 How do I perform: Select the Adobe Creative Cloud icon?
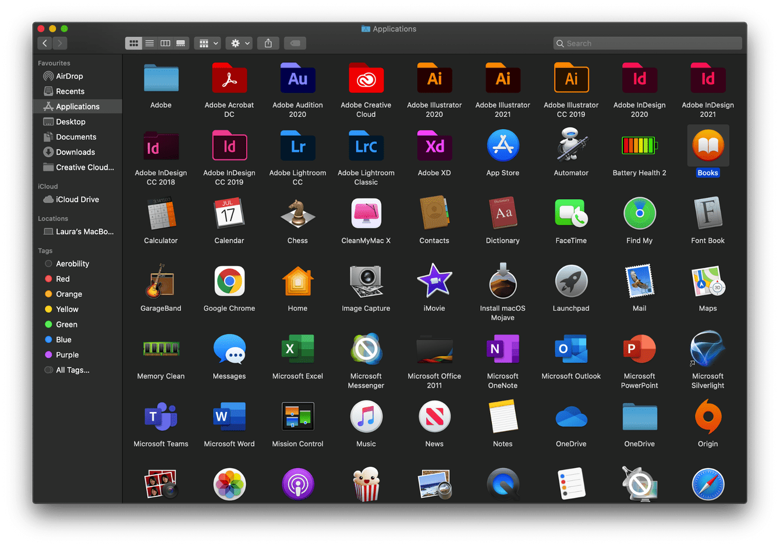pyautogui.click(x=366, y=79)
